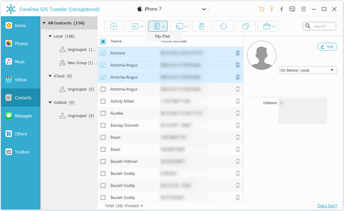Image resolution: width=344 pixels, height=211 pixels.
Task: Click the de-duplicate contacts icon
Action: pyautogui.click(x=246, y=26)
